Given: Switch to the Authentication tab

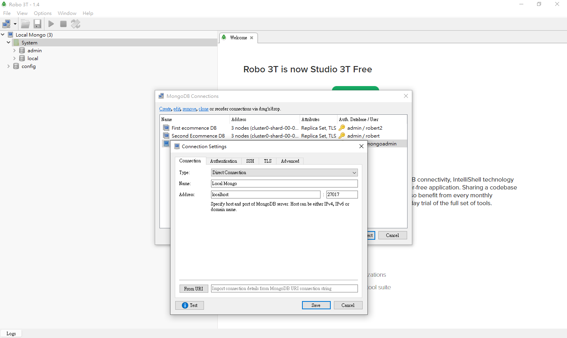Looking at the screenshot, I should [223, 161].
